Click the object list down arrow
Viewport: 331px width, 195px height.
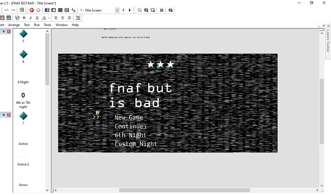tap(47, 190)
